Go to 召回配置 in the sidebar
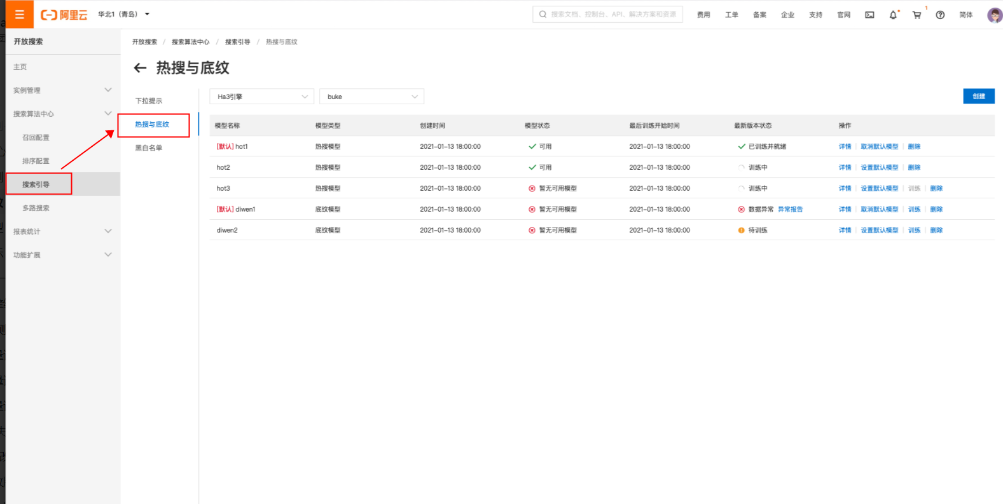The height and width of the screenshot is (504, 1003). (36, 137)
